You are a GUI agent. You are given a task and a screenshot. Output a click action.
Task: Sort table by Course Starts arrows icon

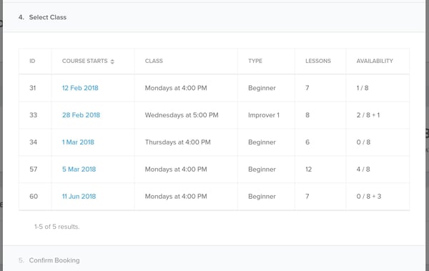112,61
